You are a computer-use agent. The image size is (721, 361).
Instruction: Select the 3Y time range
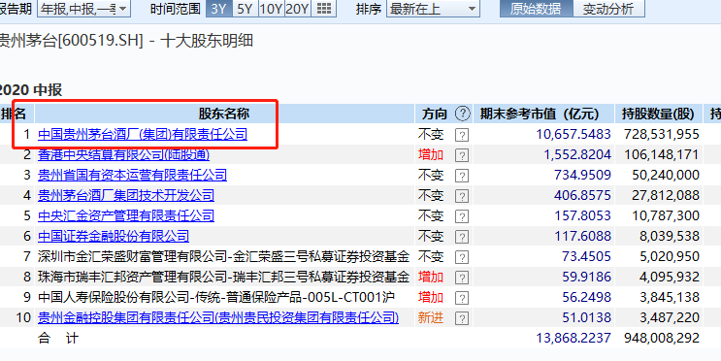(x=219, y=9)
